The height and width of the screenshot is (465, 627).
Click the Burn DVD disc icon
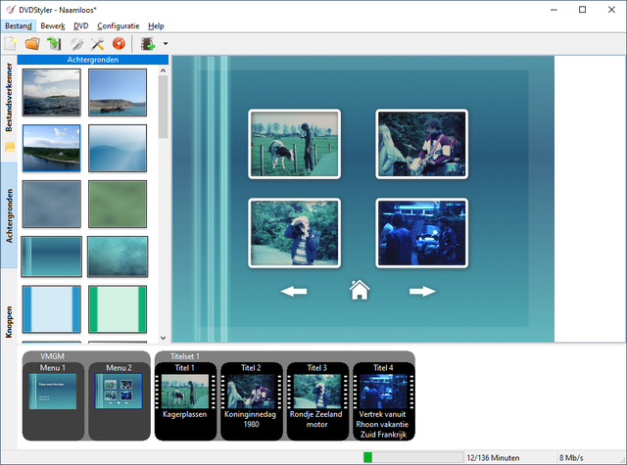[120, 44]
